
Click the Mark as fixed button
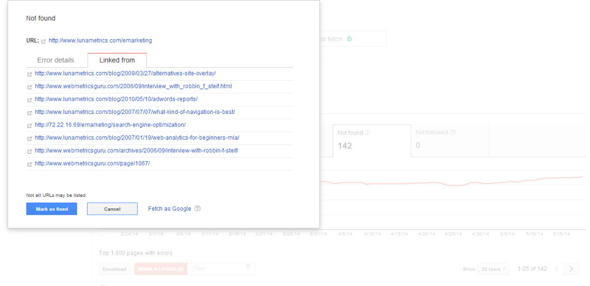(x=51, y=209)
